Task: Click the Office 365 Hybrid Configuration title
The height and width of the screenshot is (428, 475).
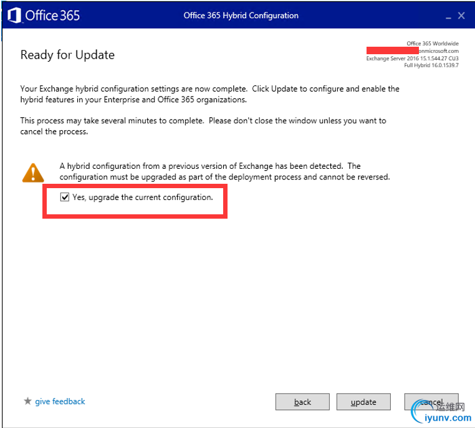Action: click(241, 16)
